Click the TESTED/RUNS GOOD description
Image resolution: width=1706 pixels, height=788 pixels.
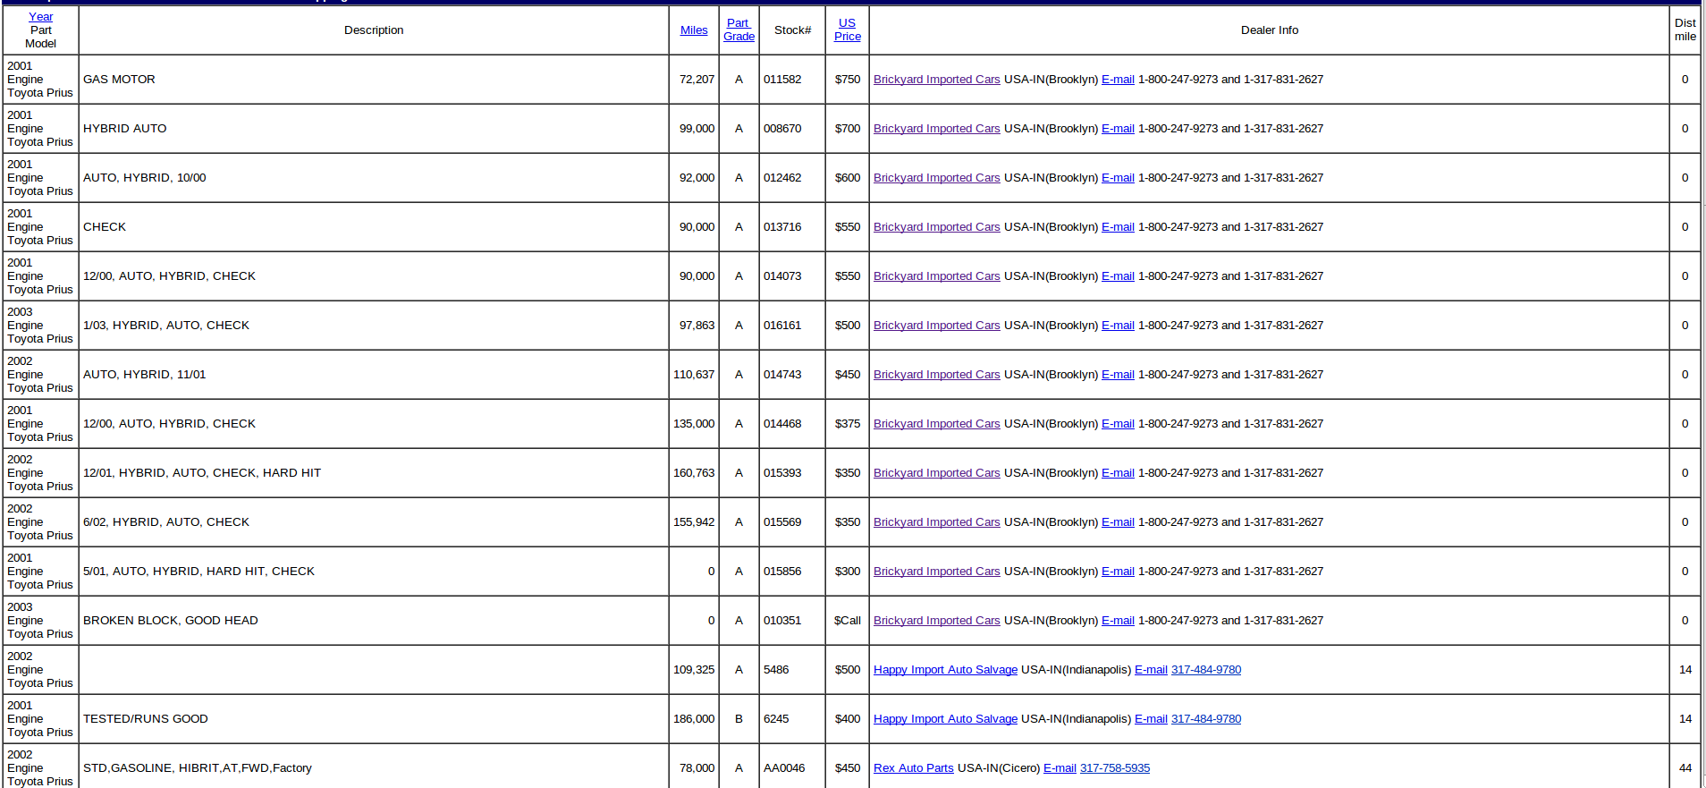click(x=146, y=719)
